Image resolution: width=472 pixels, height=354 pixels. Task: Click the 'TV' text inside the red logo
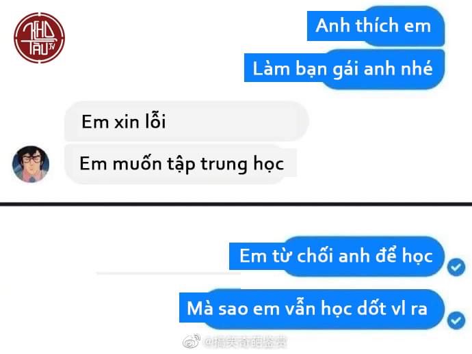pyautogui.click(x=52, y=46)
